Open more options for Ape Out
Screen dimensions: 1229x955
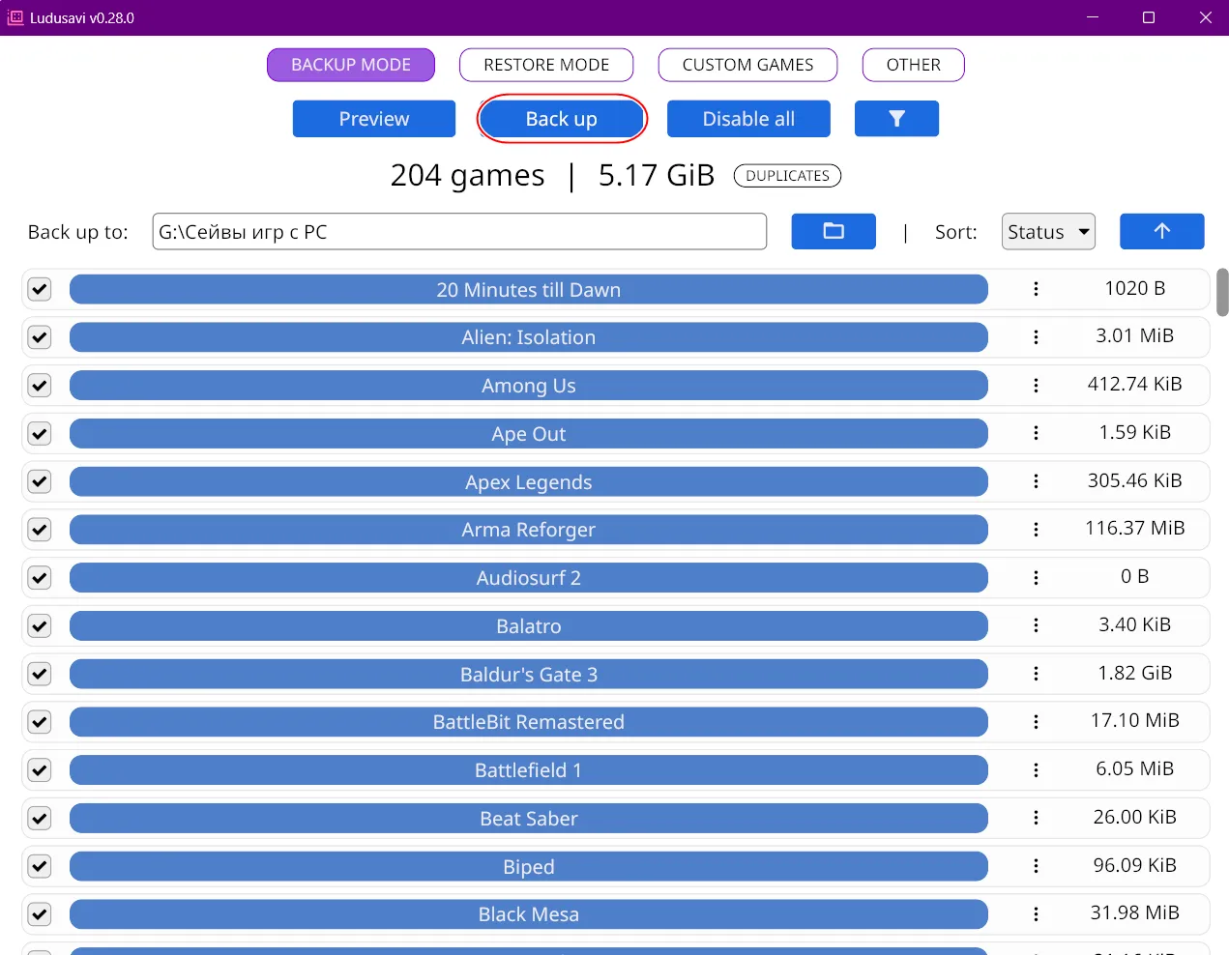coord(1036,433)
